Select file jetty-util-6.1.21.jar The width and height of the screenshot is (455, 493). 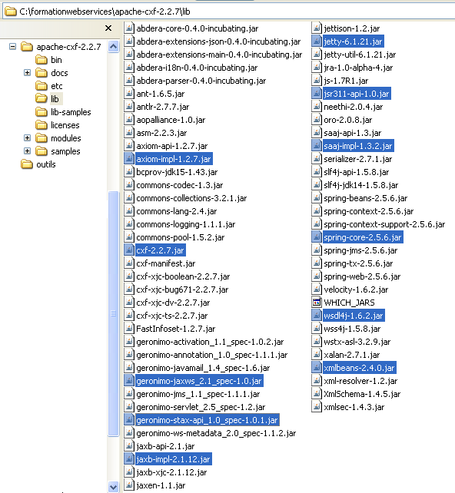[x=360, y=55]
